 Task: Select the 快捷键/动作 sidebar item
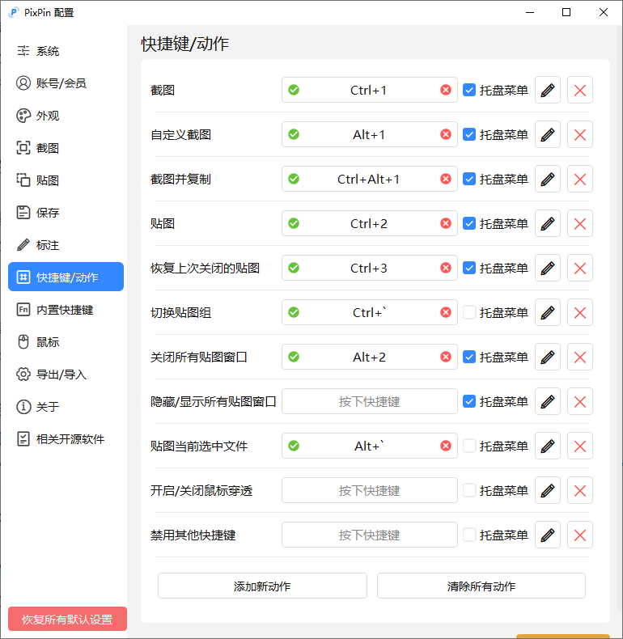(x=66, y=277)
